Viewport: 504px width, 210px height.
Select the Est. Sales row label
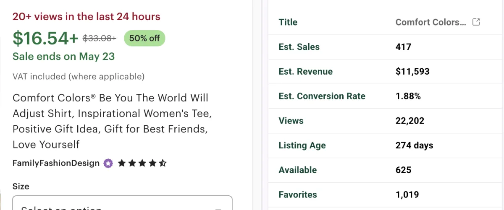point(299,47)
